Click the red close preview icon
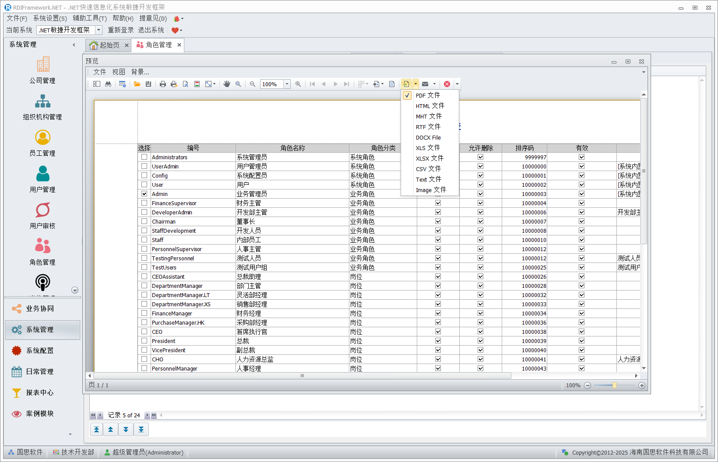 [447, 84]
